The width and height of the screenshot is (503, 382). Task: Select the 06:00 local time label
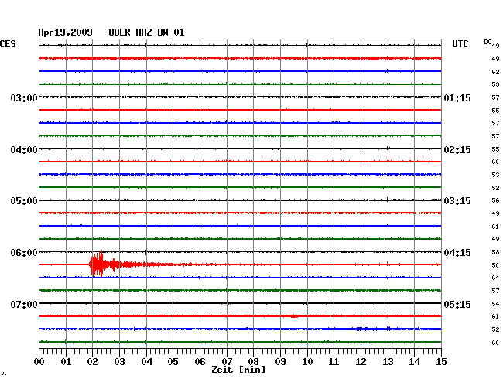[24, 253]
